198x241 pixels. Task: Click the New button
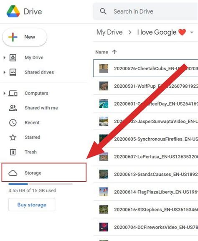coord(25,37)
